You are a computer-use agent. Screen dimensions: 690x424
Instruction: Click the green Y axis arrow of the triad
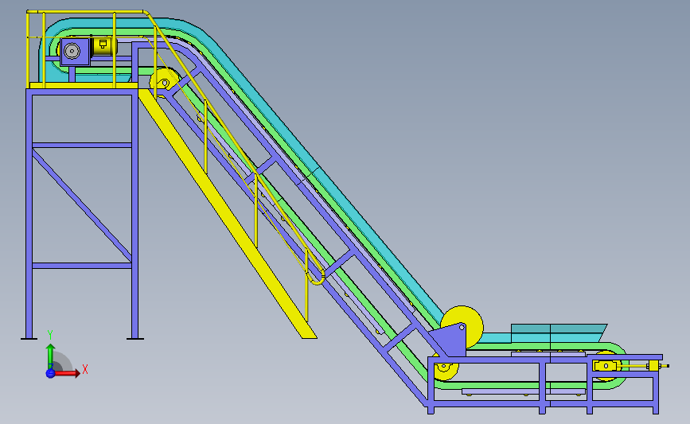[x=51, y=356]
